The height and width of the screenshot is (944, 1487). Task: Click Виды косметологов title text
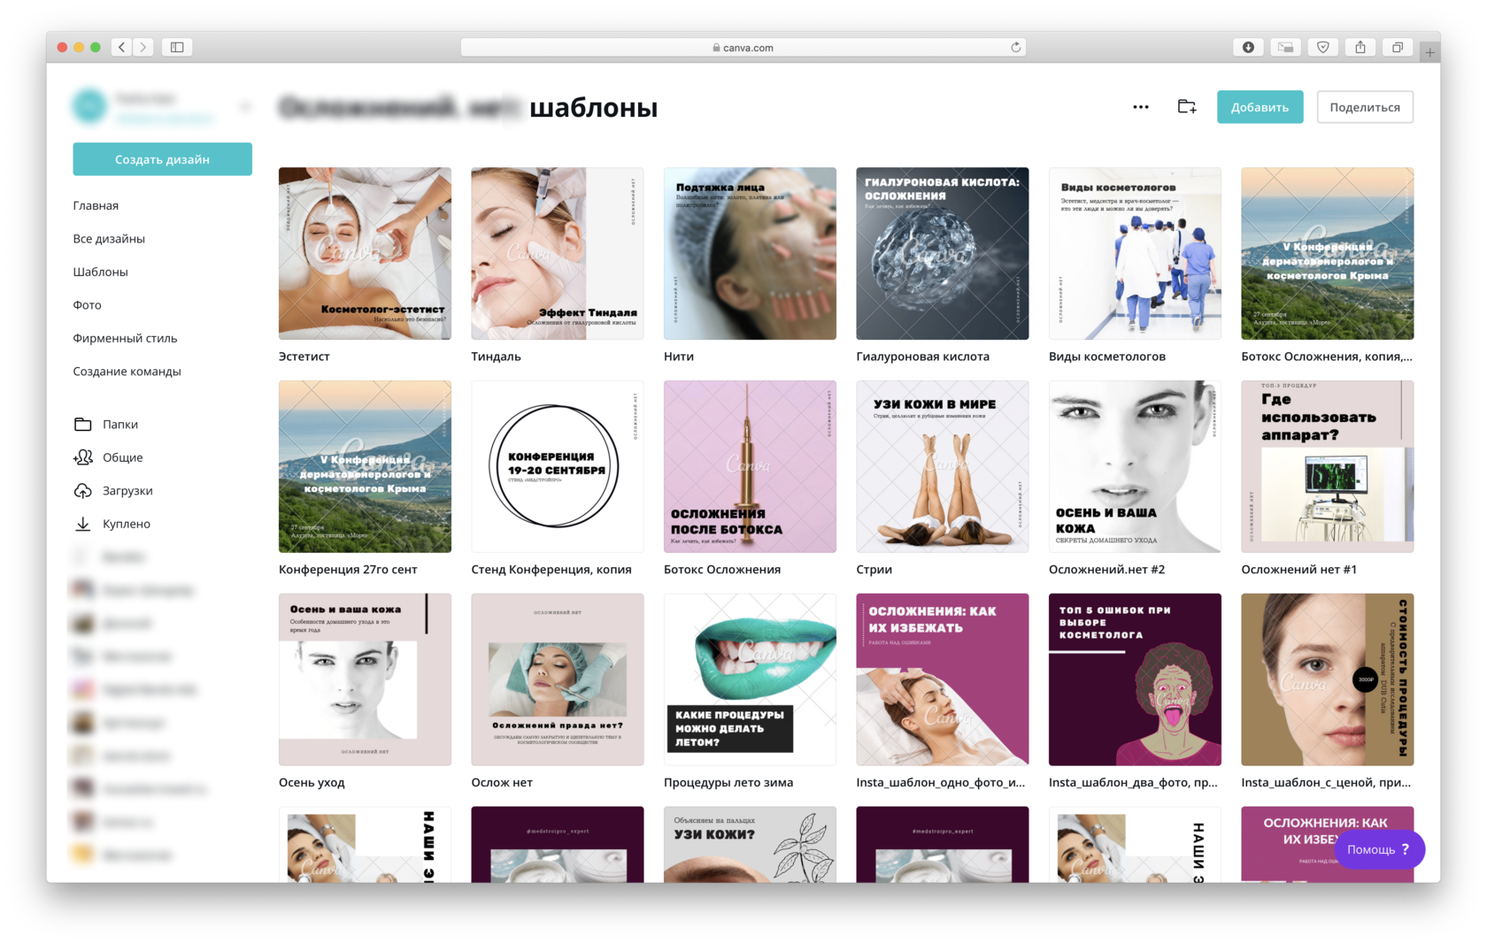[x=1107, y=357]
